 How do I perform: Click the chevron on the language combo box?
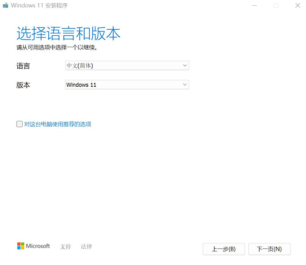[x=185, y=65]
